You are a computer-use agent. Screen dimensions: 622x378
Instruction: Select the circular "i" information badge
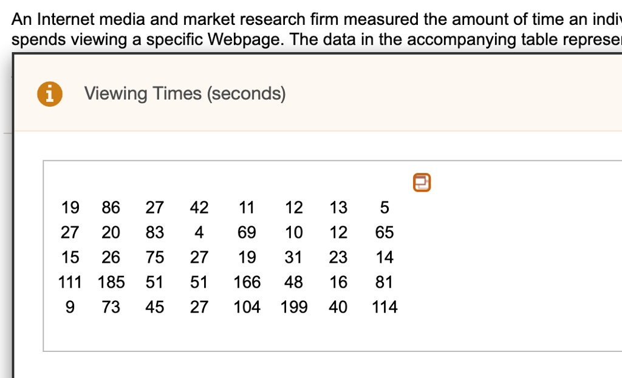click(49, 93)
